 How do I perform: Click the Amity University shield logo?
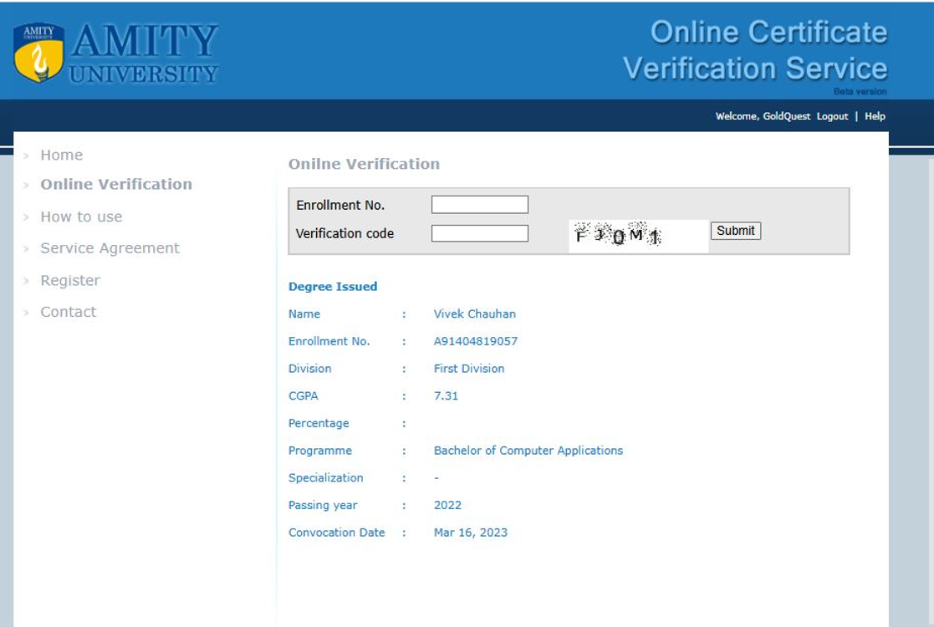38,53
